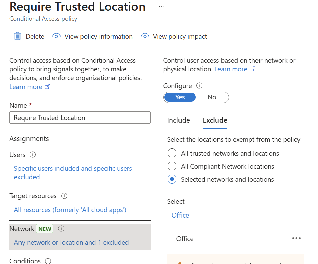Select All Compliant Network locations option
Viewport: 318px width, 264px height.
click(172, 166)
